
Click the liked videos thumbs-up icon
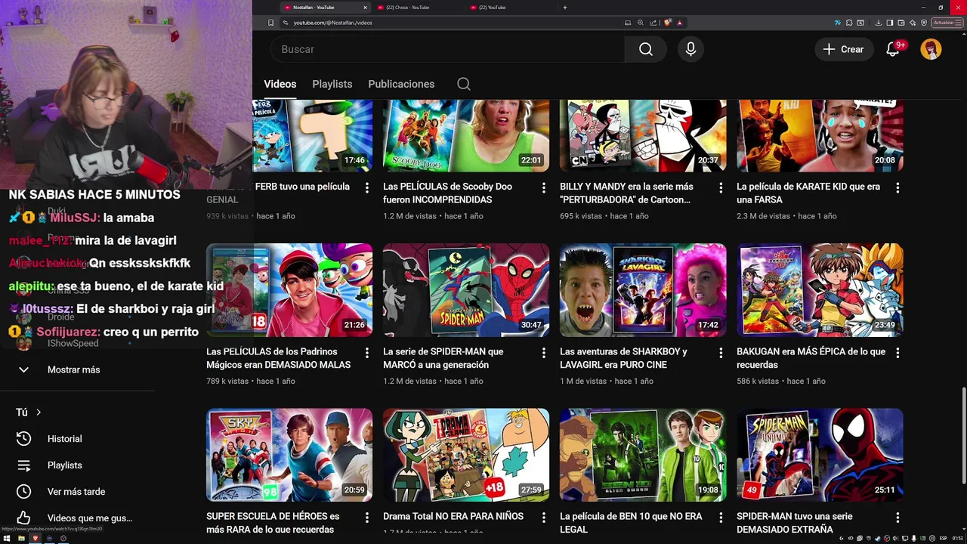pos(24,518)
